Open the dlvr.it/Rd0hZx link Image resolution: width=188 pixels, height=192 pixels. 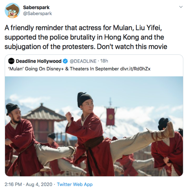[x=135, y=69]
